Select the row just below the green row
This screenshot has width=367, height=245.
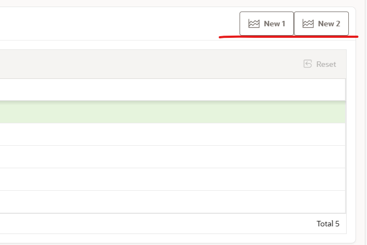coord(165,134)
